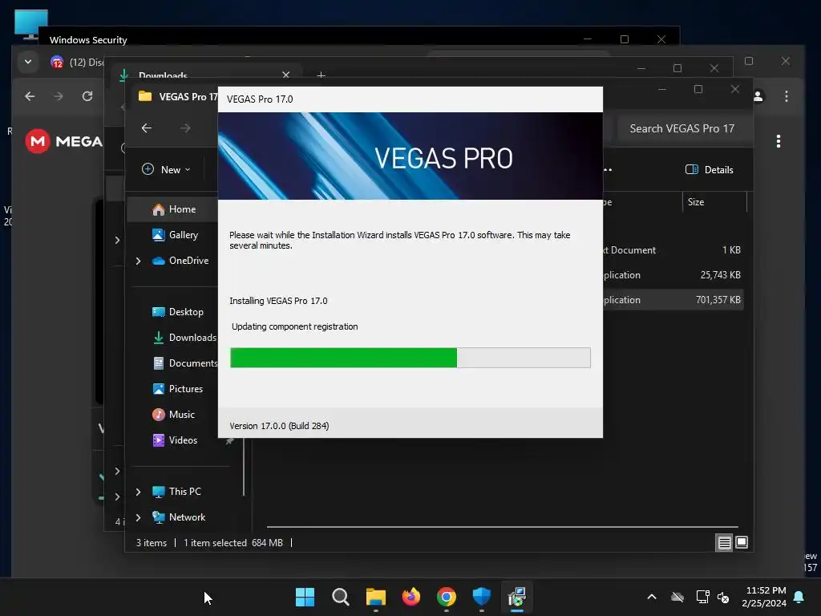Click the File Explorer back arrow
This screenshot has width=821, height=616.
point(147,128)
